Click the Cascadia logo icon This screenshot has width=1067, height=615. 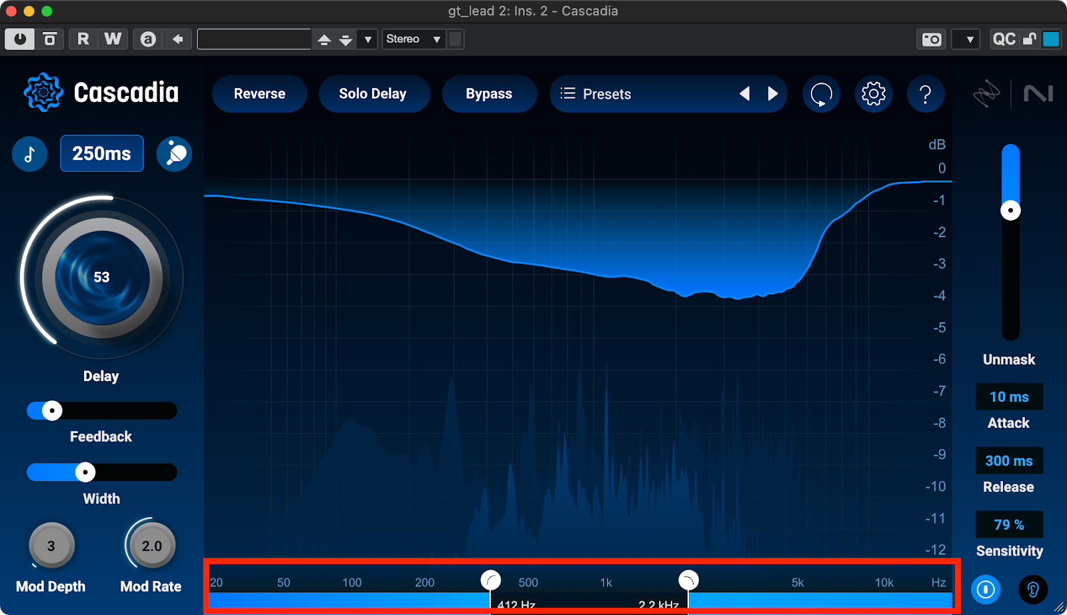pyautogui.click(x=43, y=93)
